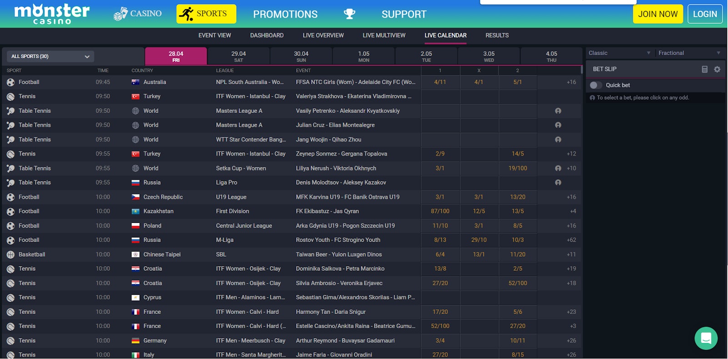Enable the Quick bet toggle
Image resolution: width=728 pixels, height=359 pixels.
596,85
